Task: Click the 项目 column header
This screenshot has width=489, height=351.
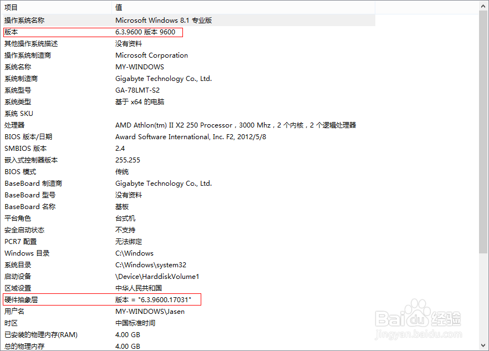Action: tap(56, 7)
